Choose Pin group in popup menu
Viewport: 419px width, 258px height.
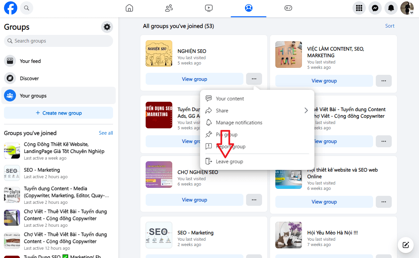pyautogui.click(x=257, y=135)
